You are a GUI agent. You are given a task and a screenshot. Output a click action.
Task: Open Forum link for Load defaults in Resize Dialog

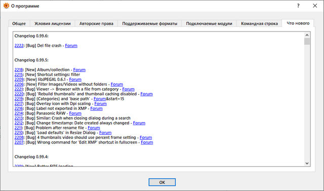click(105, 133)
